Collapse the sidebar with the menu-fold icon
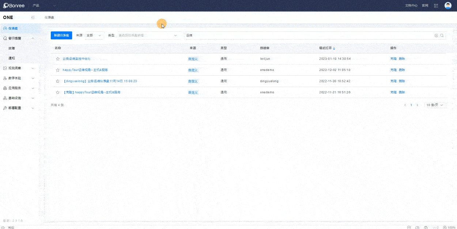 (x=33, y=17)
